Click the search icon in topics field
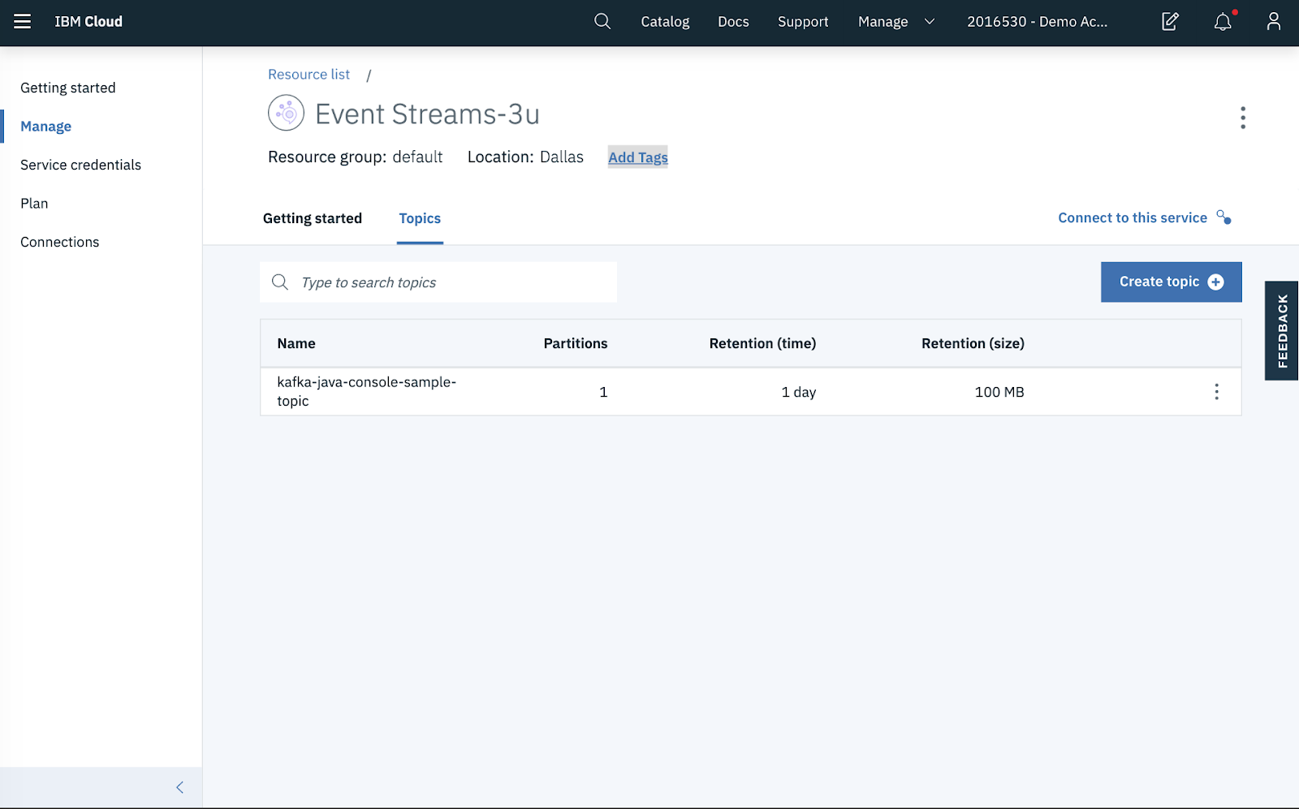The width and height of the screenshot is (1299, 809). pos(280,282)
